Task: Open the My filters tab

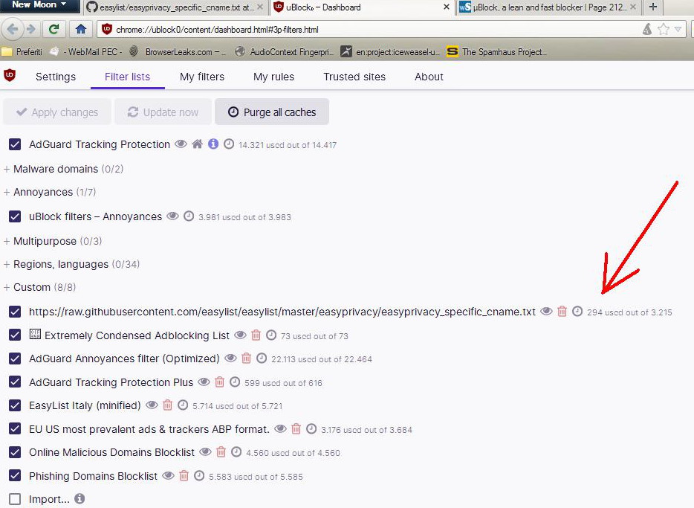Action: (x=202, y=77)
